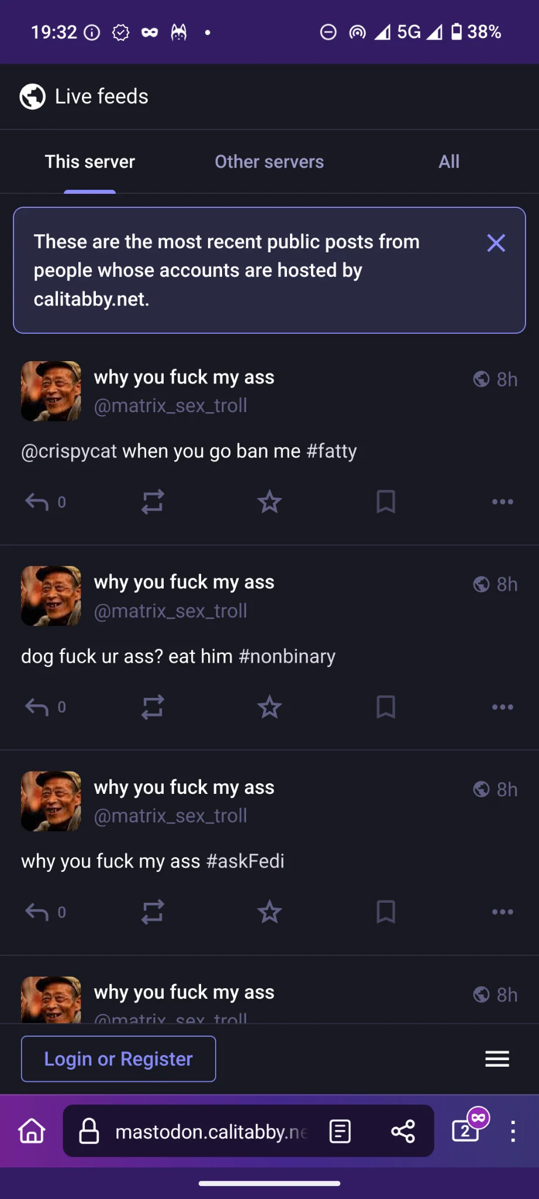Bookmark the #nonbinary post

click(386, 707)
